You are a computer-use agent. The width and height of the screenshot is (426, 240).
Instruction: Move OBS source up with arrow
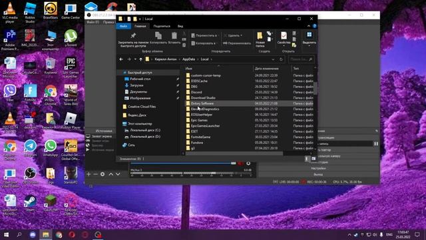(111, 174)
